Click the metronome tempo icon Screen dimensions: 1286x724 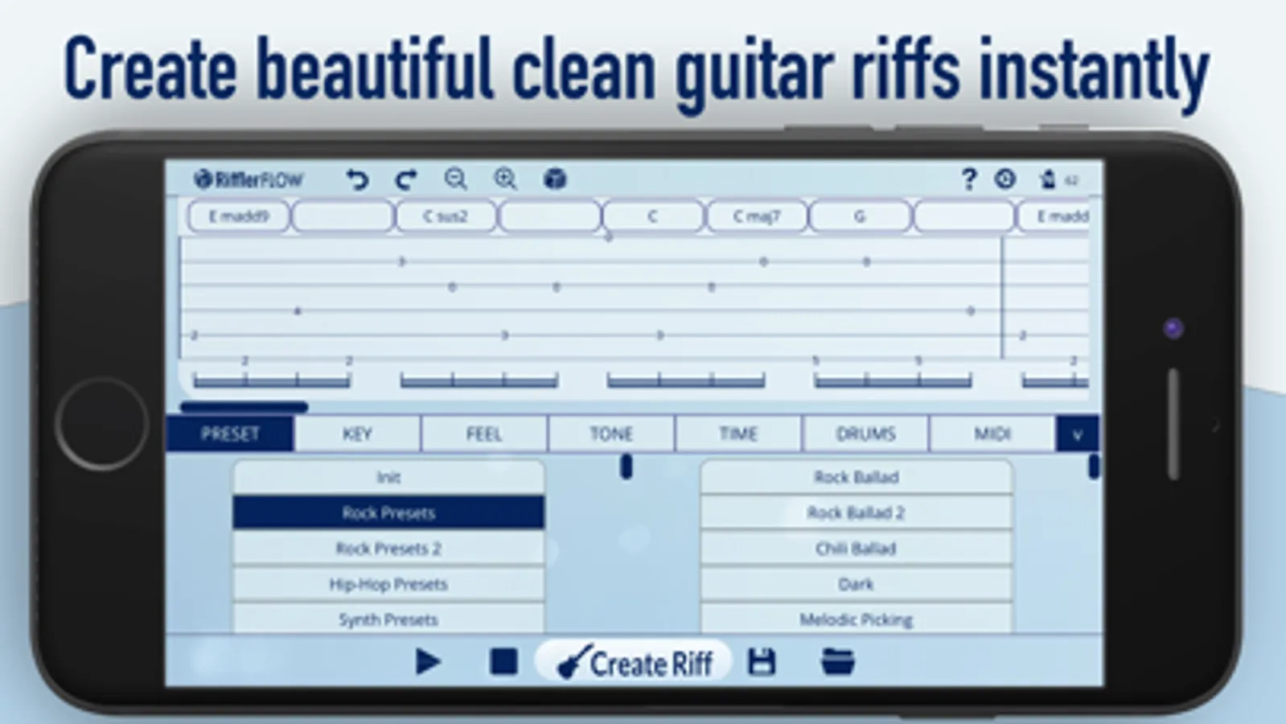1047,179
